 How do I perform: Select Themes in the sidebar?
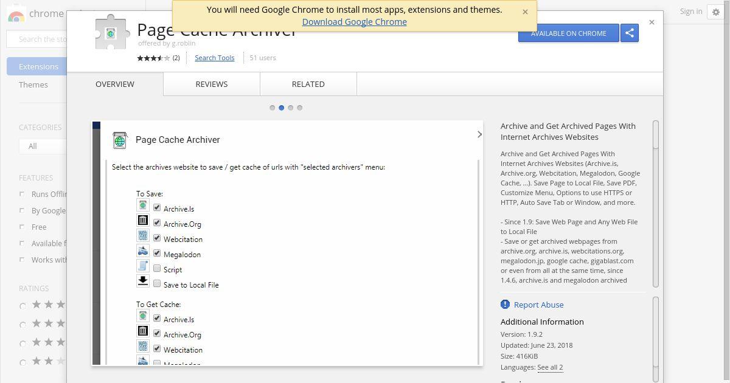point(33,85)
